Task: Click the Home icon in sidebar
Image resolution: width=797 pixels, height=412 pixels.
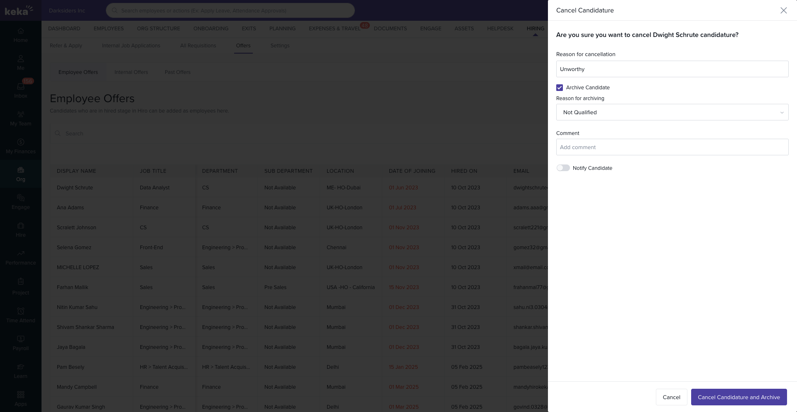Action: tap(20, 31)
